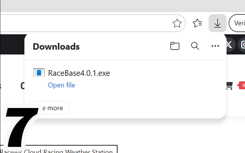Click the See more button

click(49, 108)
